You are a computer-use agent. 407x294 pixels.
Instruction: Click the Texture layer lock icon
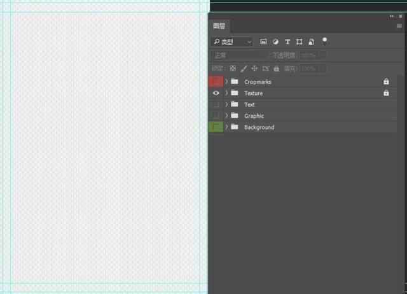click(386, 93)
